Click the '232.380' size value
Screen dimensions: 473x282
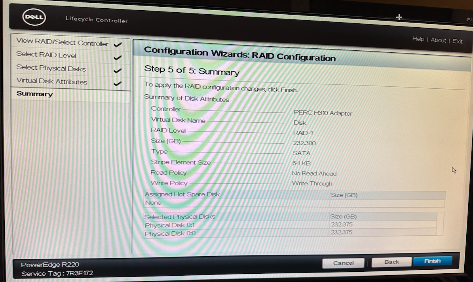304,143
